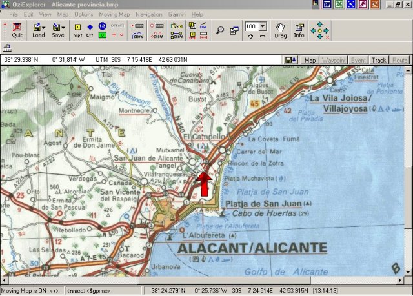Expand the Load dropdown arrow
Image resolution: width=413 pixels, height=296 pixels.
[44, 28]
